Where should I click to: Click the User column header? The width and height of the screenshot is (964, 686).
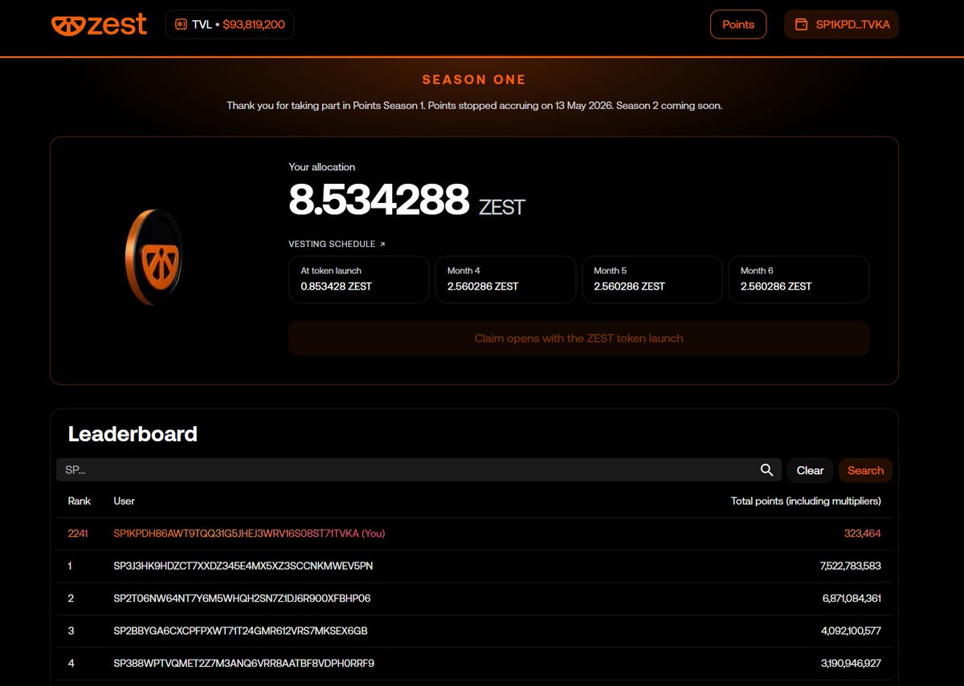pos(125,501)
